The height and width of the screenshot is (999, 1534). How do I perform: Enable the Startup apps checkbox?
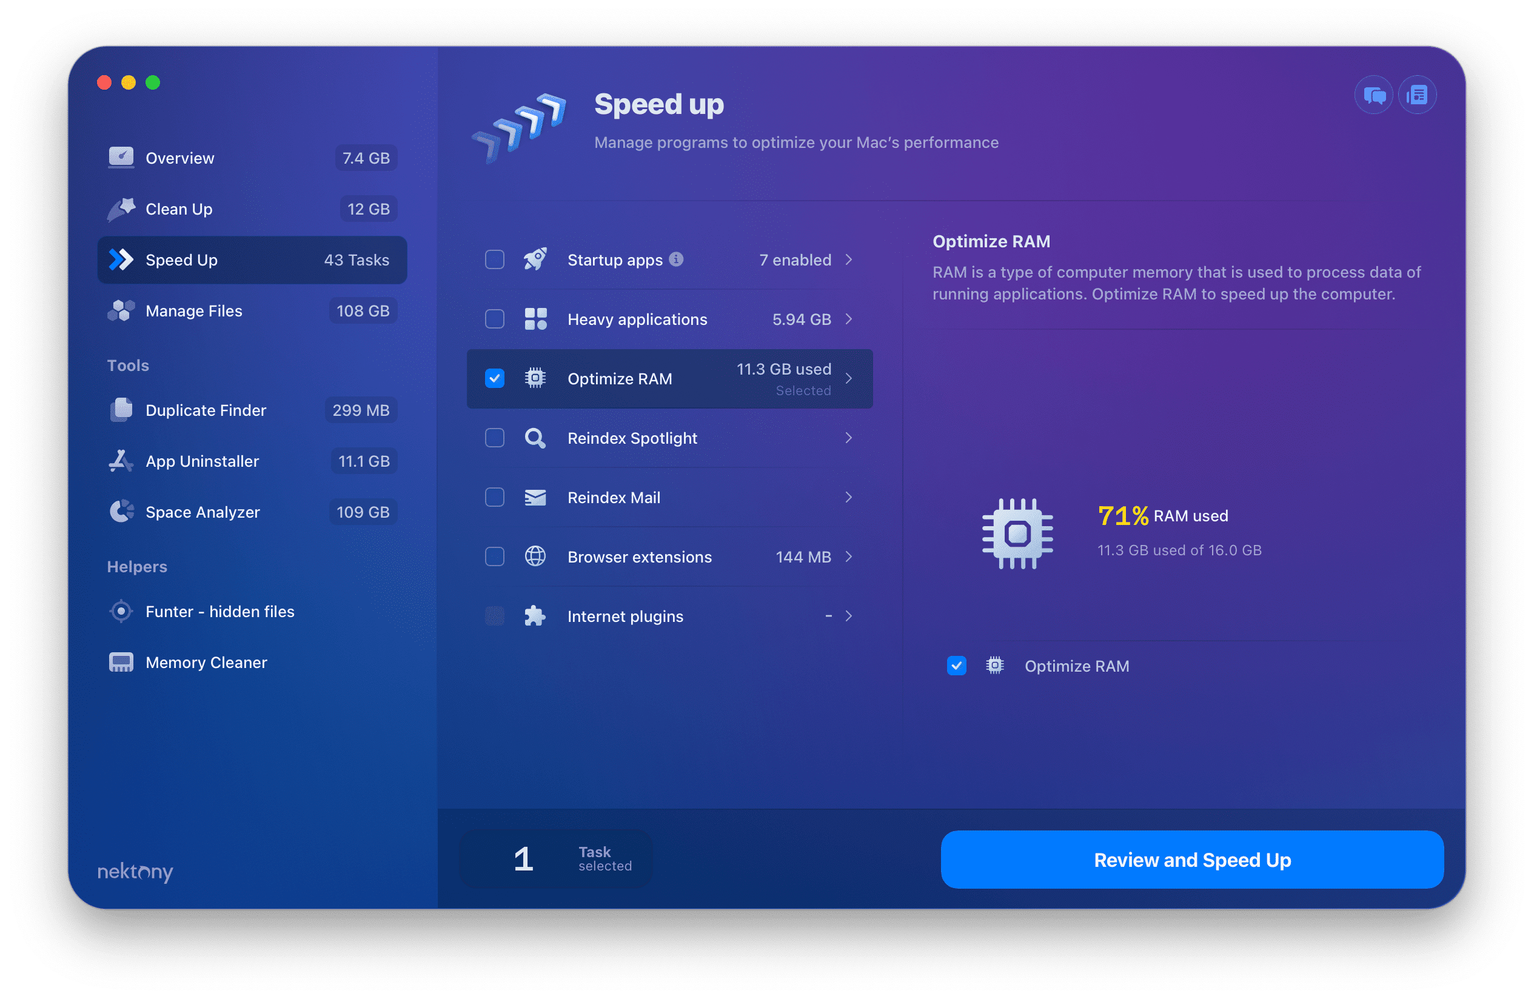(492, 259)
